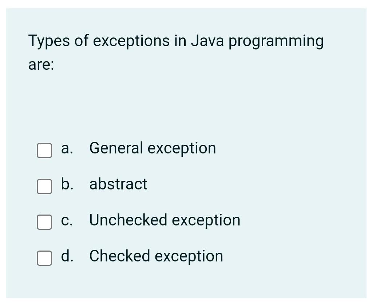Choose the "Unchecked exception" answer text
Image resolution: width=372 pixels, height=304 pixels.
click(165, 220)
